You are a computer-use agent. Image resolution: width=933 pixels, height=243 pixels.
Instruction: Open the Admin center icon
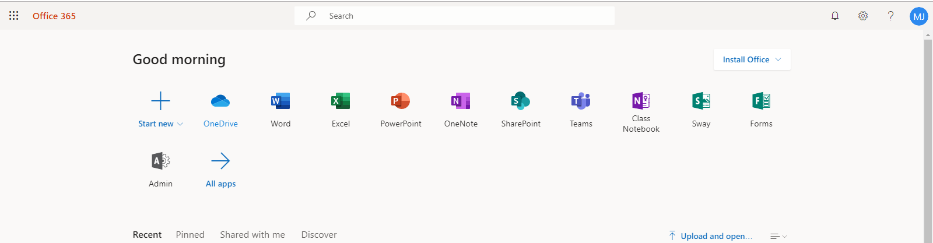pos(160,169)
